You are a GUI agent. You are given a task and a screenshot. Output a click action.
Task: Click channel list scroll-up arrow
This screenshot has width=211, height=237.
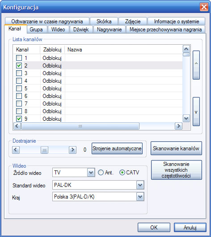tap(186, 49)
